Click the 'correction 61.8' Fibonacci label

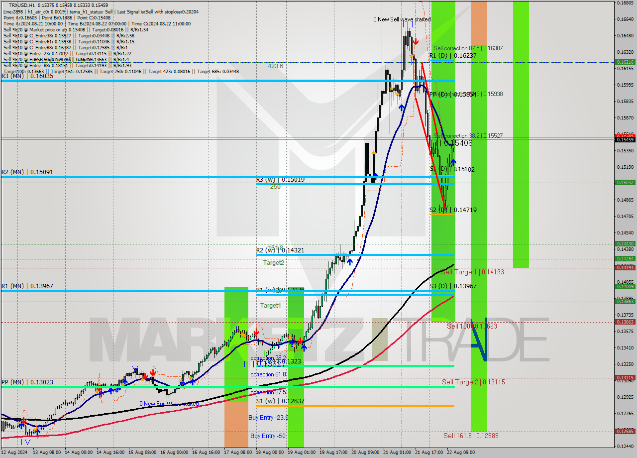point(268,374)
